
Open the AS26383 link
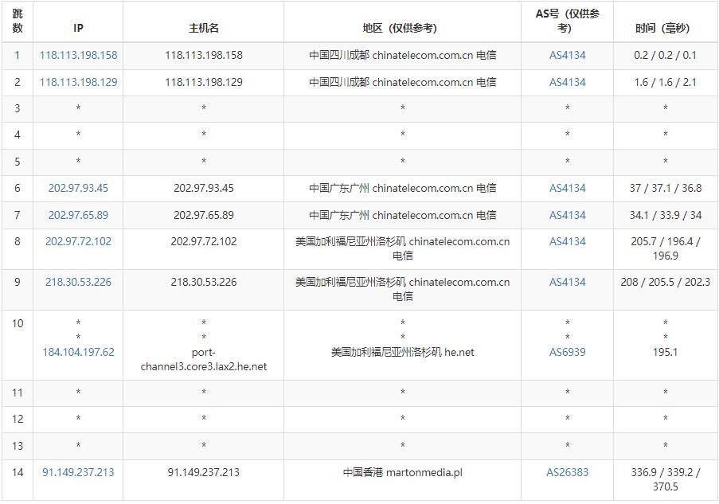(567, 472)
